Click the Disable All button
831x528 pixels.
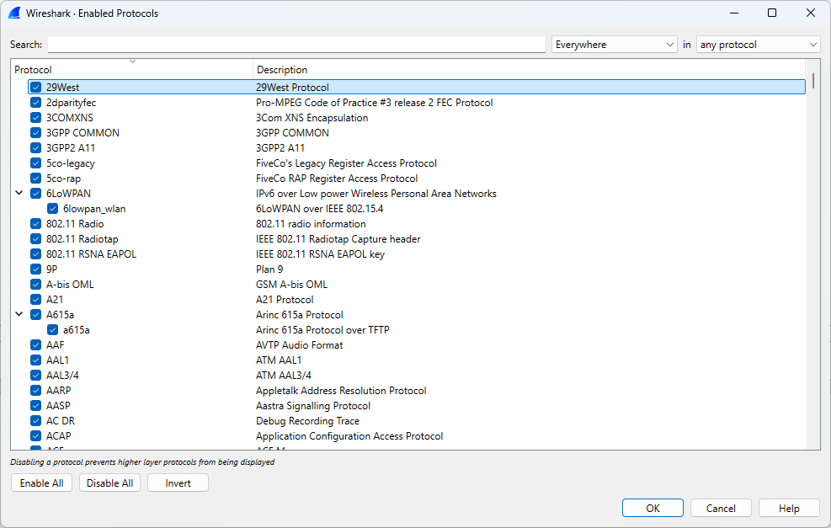[109, 483]
